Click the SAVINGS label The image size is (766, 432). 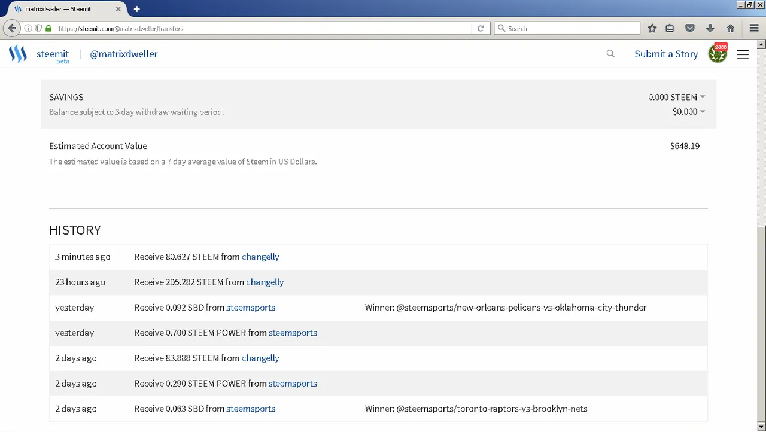(66, 97)
